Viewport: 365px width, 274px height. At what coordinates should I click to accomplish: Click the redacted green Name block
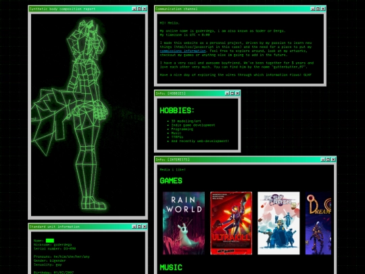pos(50,241)
